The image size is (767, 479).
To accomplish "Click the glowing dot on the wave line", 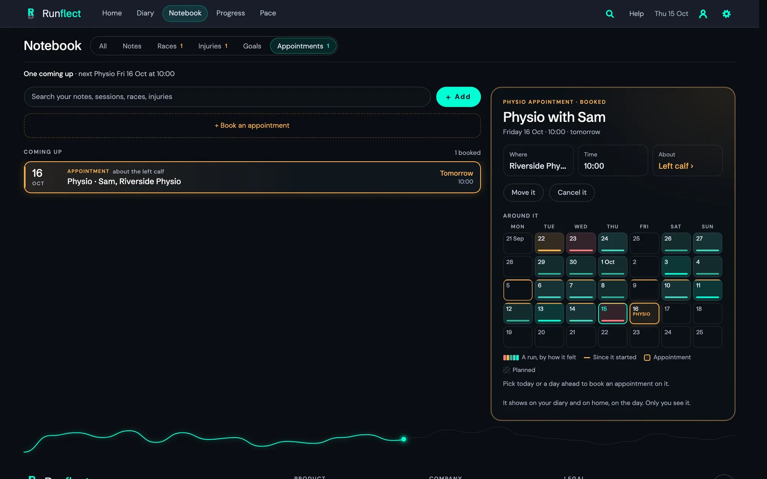I will click(x=403, y=439).
